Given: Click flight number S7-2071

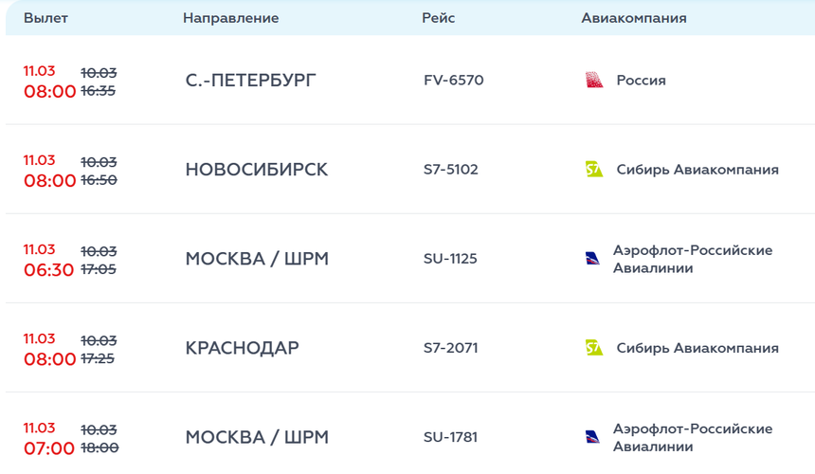Looking at the screenshot, I should point(450,348).
